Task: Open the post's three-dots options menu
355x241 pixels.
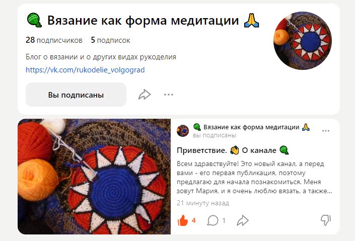Action: (x=326, y=131)
